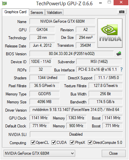This screenshot has height=160, width=129.
Task: Minimize the GPU-Z window
Action: tap(100, 3)
